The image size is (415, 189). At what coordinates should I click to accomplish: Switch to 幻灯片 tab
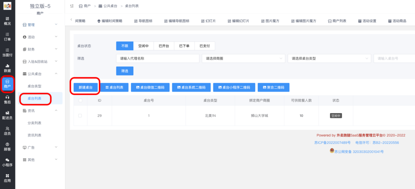pyautogui.click(x=208, y=21)
